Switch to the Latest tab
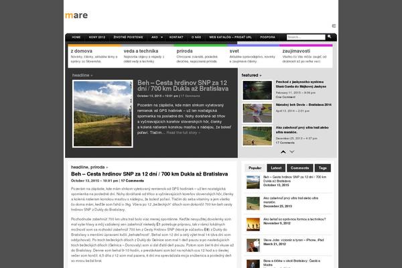This screenshot has height=268, width=402. pos(276,168)
